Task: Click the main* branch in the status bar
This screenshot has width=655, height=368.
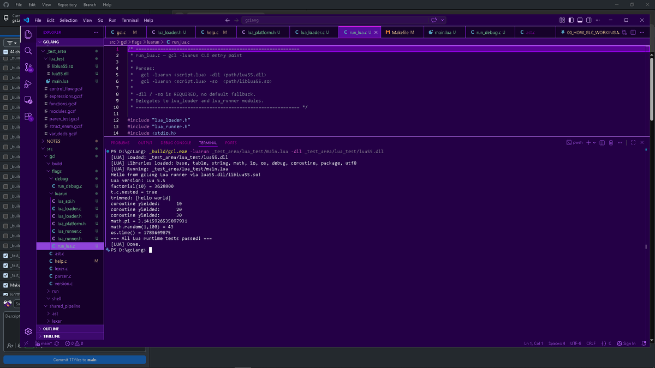Action: 44,343
